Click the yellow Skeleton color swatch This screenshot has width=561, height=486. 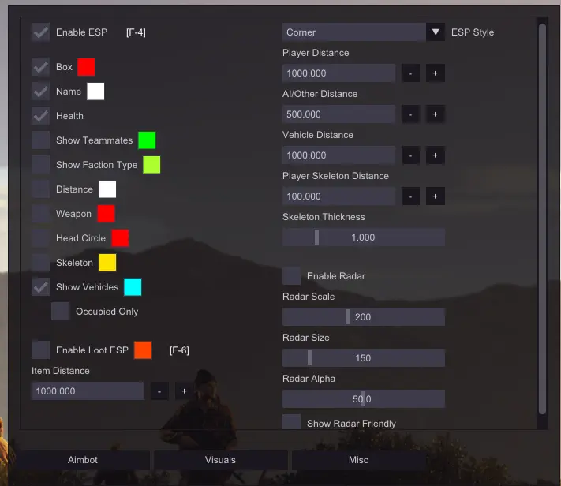pos(107,263)
